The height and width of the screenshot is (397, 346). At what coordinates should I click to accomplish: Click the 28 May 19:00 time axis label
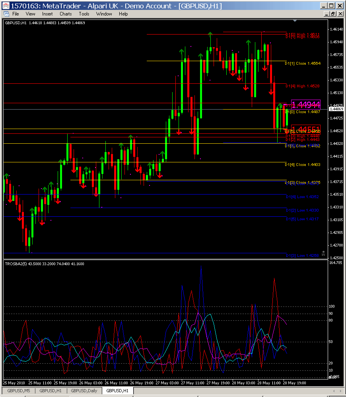coord(295,383)
